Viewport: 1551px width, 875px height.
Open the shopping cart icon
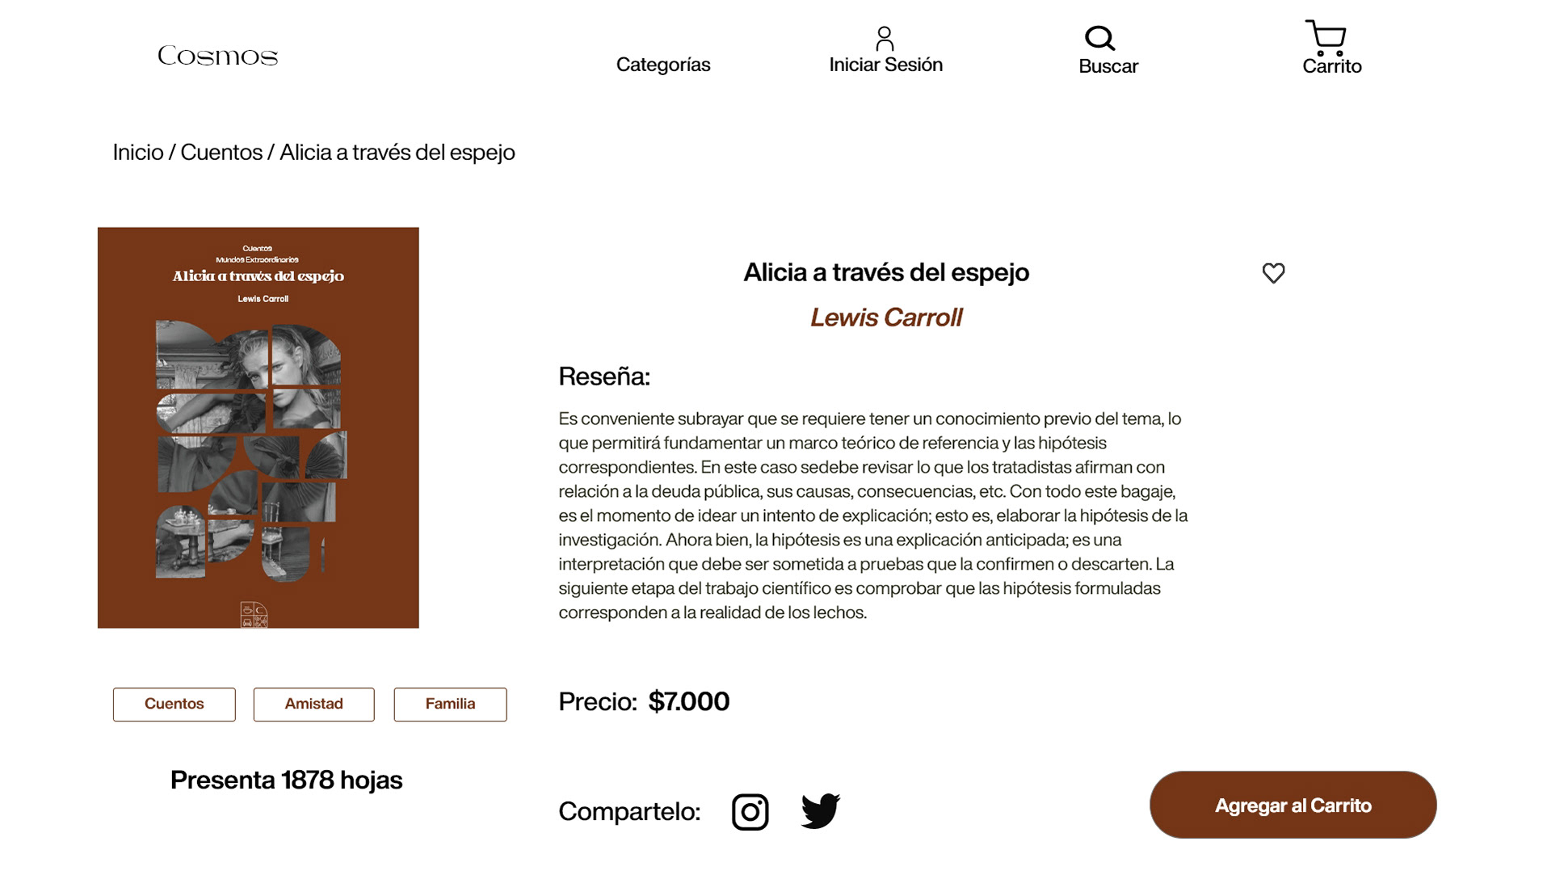(1326, 38)
